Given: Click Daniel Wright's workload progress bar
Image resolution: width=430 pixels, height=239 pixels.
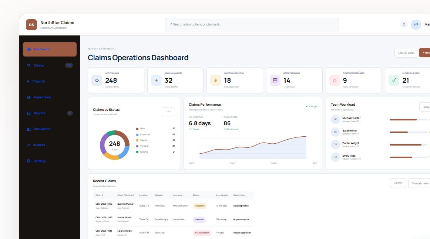Looking at the screenshot, I should tap(409, 145).
